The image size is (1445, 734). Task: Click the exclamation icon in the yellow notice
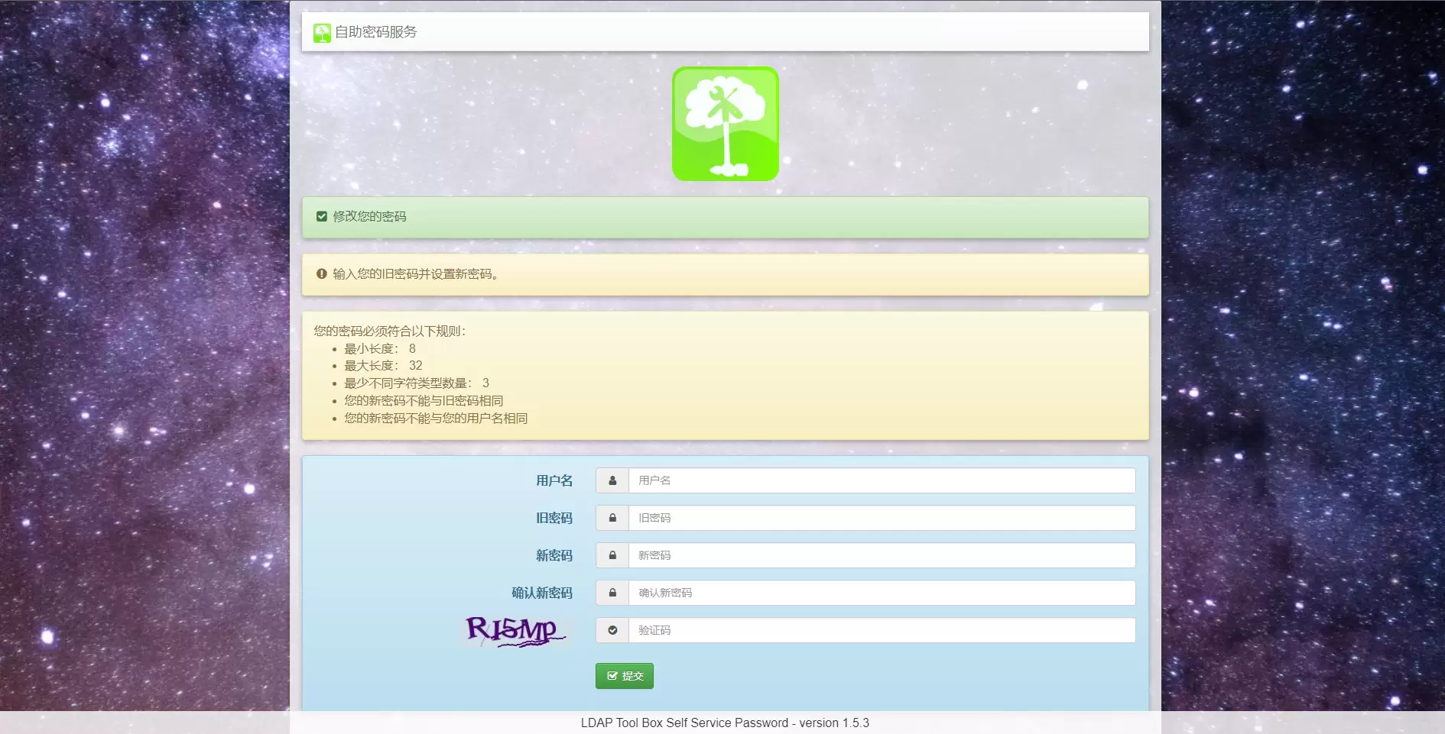322,274
